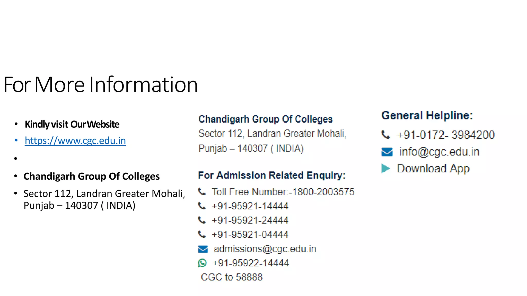Click the info@cgc.edu.in email address
This screenshot has height=296, width=527.
tap(439, 152)
